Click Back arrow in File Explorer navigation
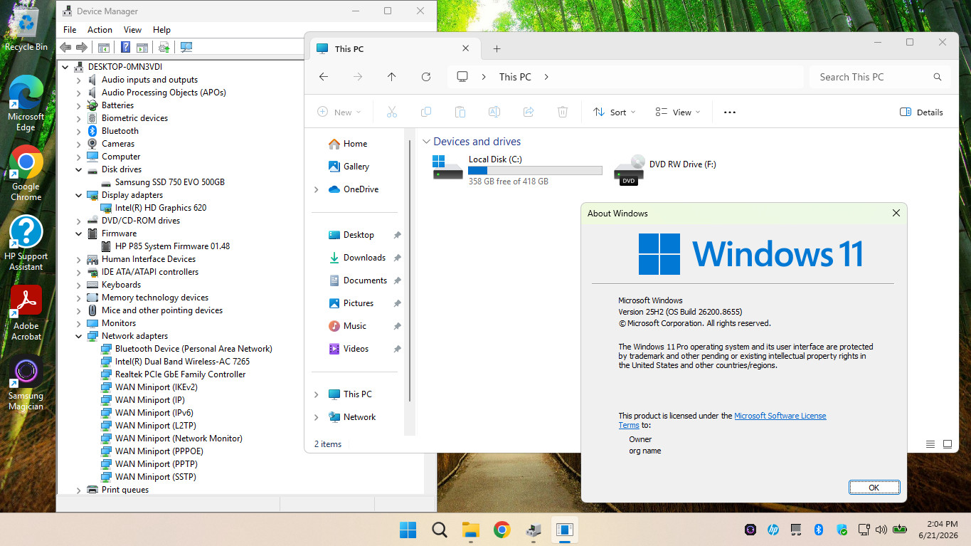Screen dimensions: 971x546 pyautogui.click(x=324, y=77)
